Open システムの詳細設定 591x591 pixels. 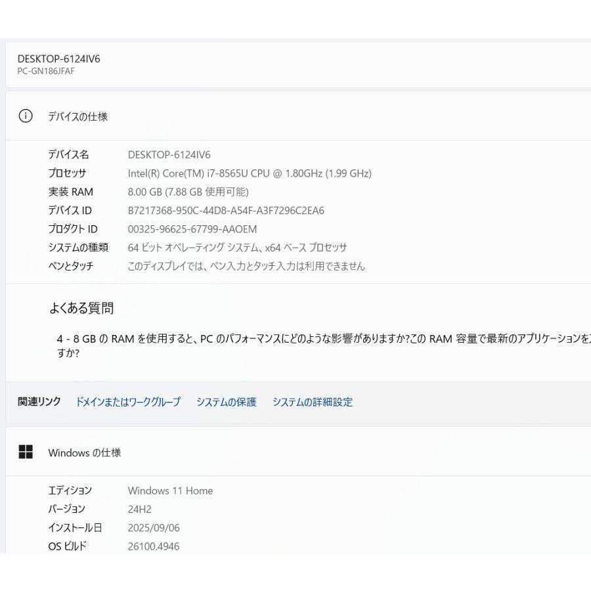pyautogui.click(x=312, y=402)
